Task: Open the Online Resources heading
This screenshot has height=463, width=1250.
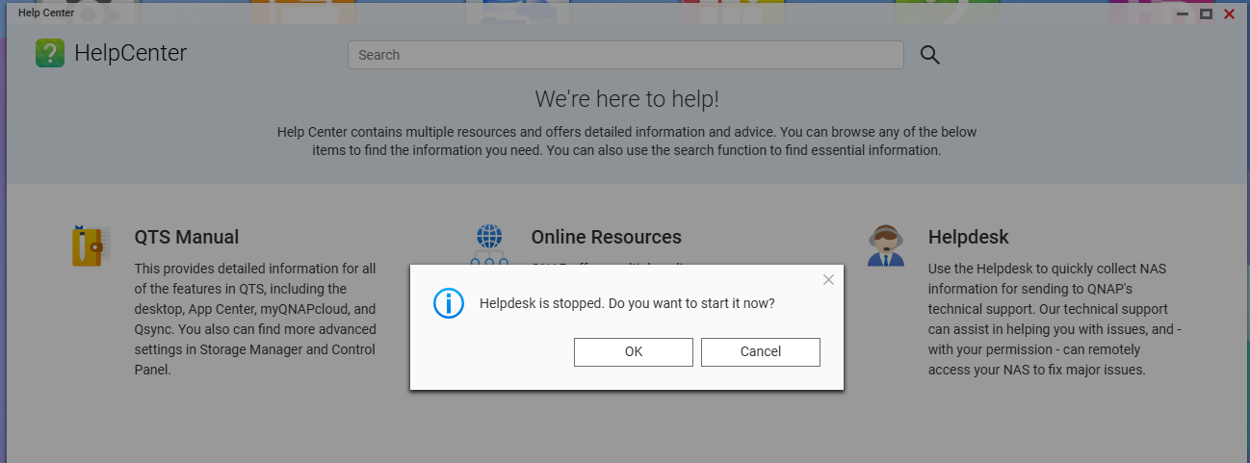Action: pyautogui.click(x=606, y=237)
